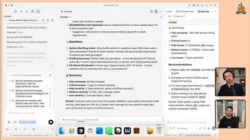Click the 'Esc to focus' Claude input box
This screenshot has height=140, width=250.
coord(111,120)
